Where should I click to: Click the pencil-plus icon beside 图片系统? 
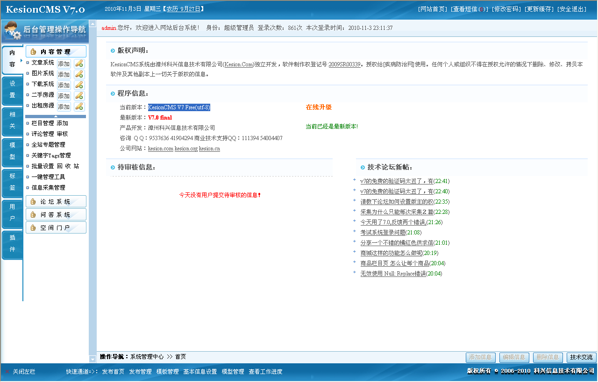click(x=79, y=74)
